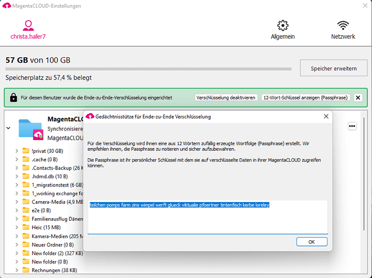
Task: Click the Speicher erweitern button
Action: pyautogui.click(x=334, y=68)
